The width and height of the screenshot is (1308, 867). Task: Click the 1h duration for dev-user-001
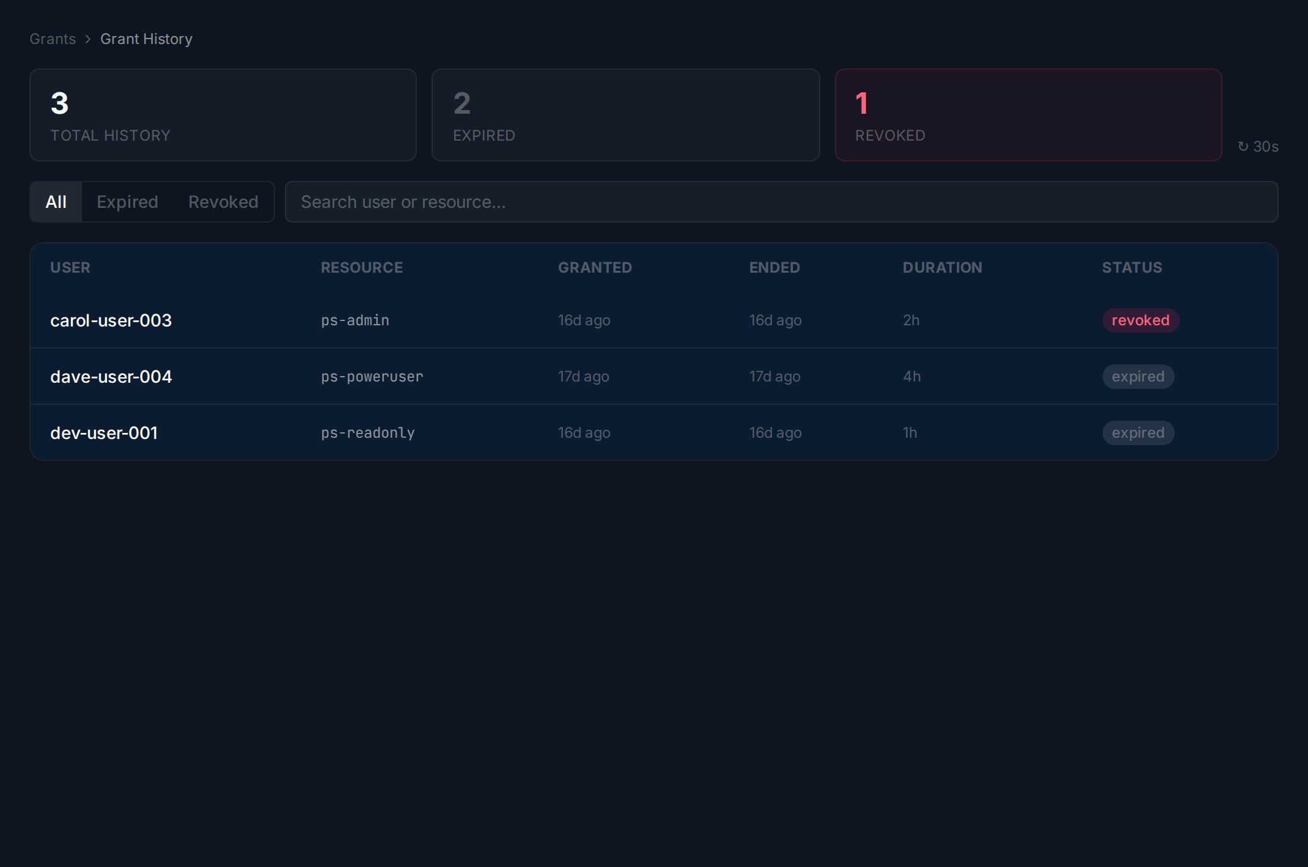pos(910,433)
